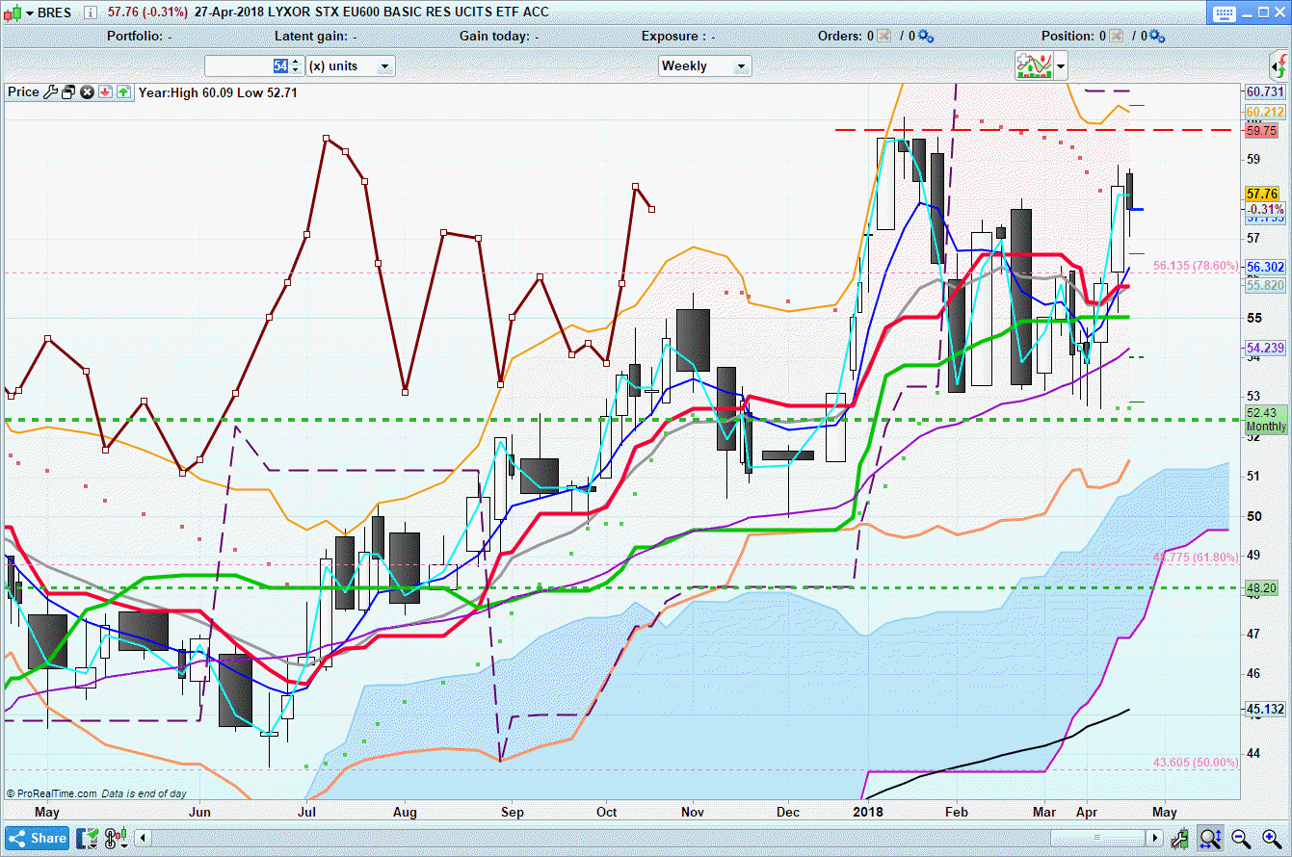Image resolution: width=1292 pixels, height=857 pixels.
Task: Toggle the zoom-fit magnifier with arrows
Action: pyautogui.click(x=1211, y=839)
